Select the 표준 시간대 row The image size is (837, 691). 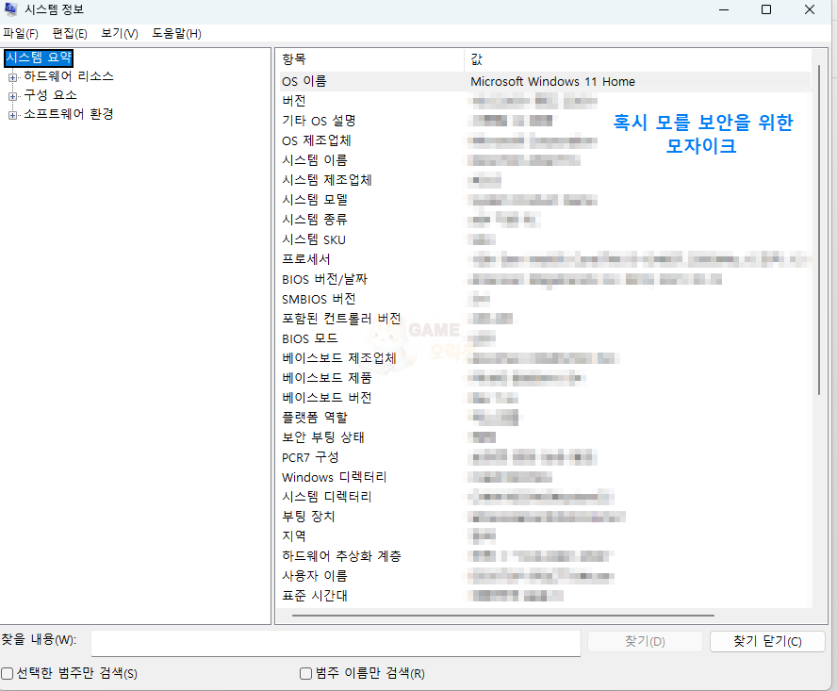tap(545, 596)
